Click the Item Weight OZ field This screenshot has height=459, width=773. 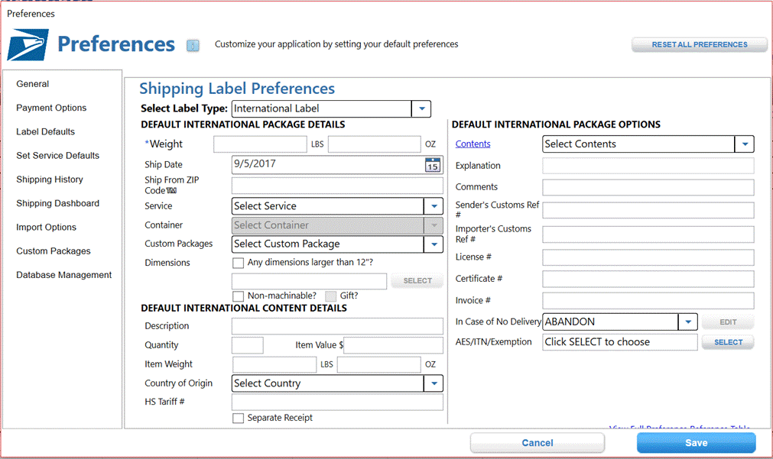tap(379, 364)
